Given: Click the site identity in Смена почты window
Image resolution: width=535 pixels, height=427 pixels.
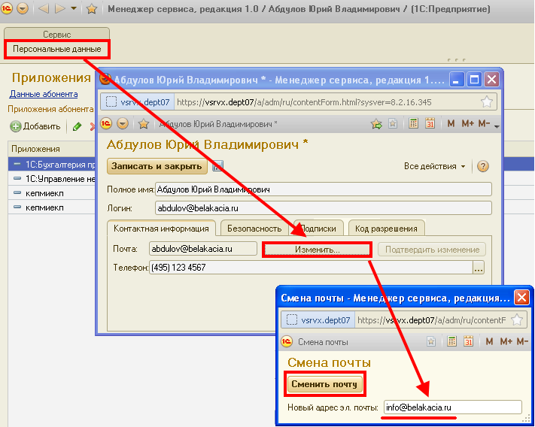Looking at the screenshot, I should 318,320.
